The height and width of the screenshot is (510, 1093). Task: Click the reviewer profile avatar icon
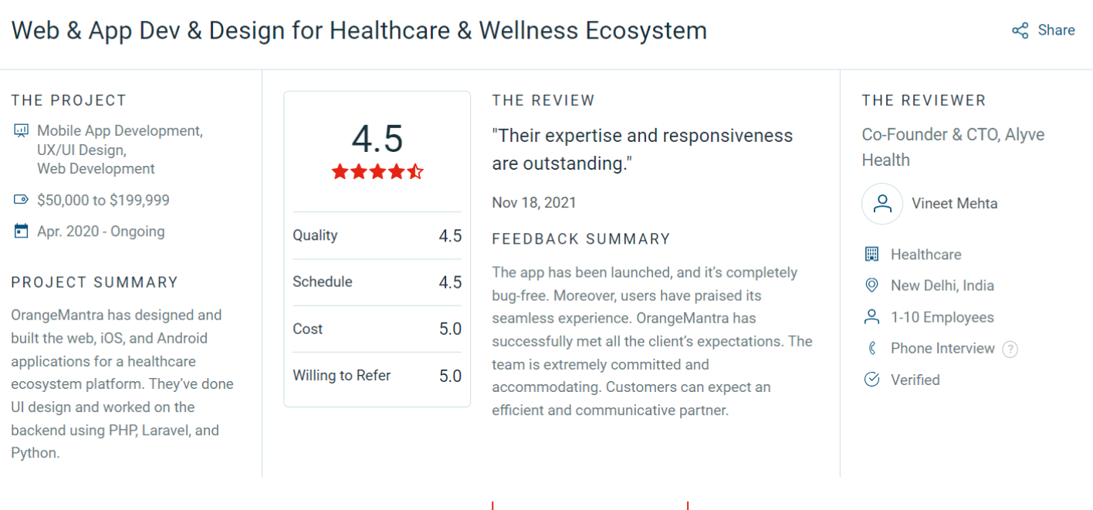point(882,204)
